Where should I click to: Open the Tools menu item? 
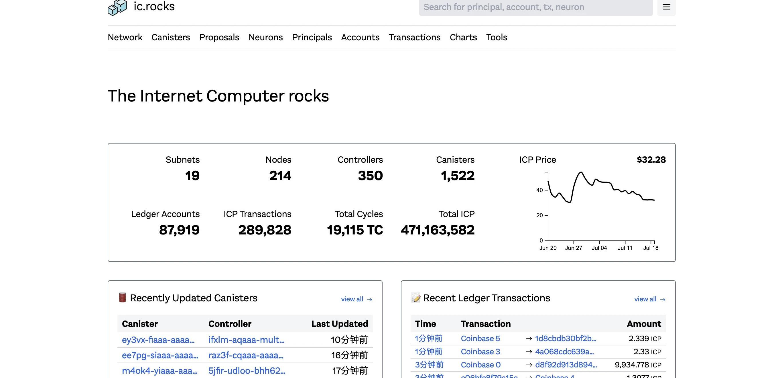496,37
